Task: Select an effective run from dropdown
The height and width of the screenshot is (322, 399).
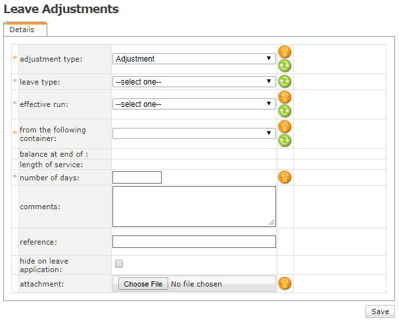Action: point(194,104)
